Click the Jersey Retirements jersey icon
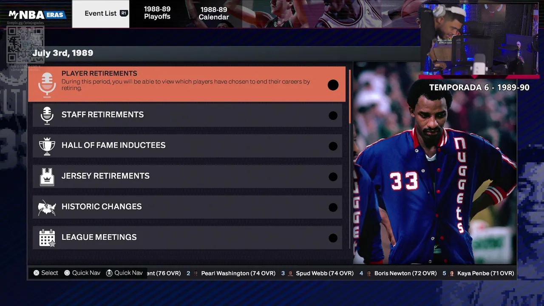The width and height of the screenshot is (544, 306). tap(47, 176)
